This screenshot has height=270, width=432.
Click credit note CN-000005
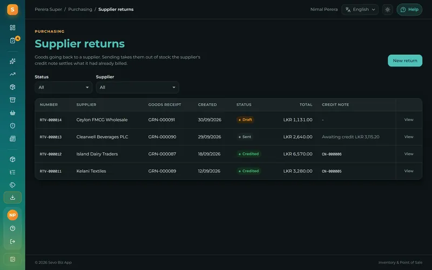(332, 171)
